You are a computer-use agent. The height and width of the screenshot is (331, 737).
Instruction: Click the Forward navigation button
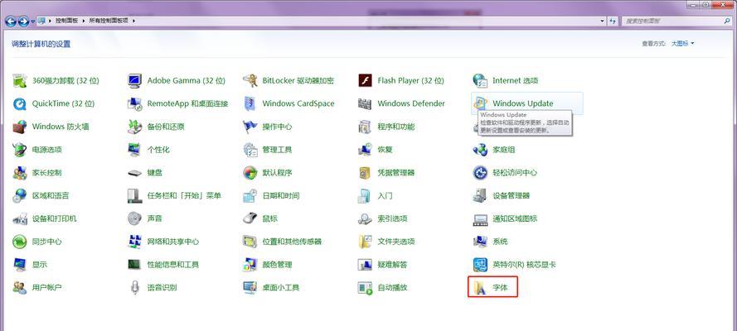tap(23, 21)
